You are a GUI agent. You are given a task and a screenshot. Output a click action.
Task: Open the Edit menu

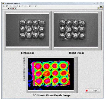7,6
